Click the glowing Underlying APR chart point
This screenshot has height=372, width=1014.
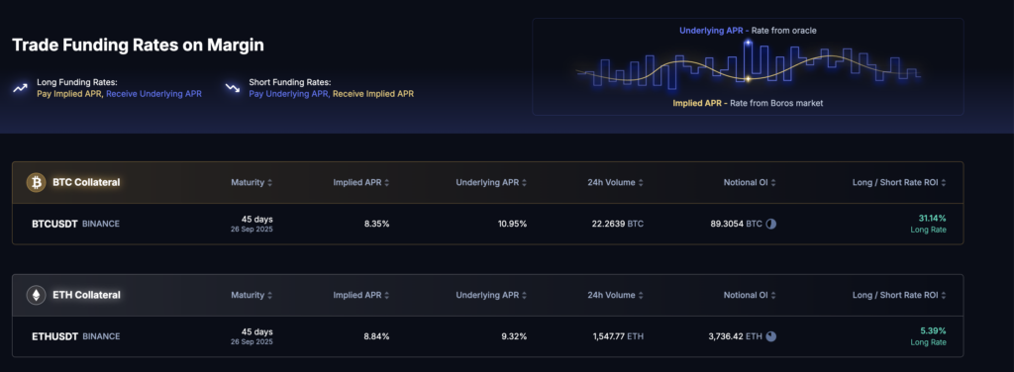click(x=749, y=43)
